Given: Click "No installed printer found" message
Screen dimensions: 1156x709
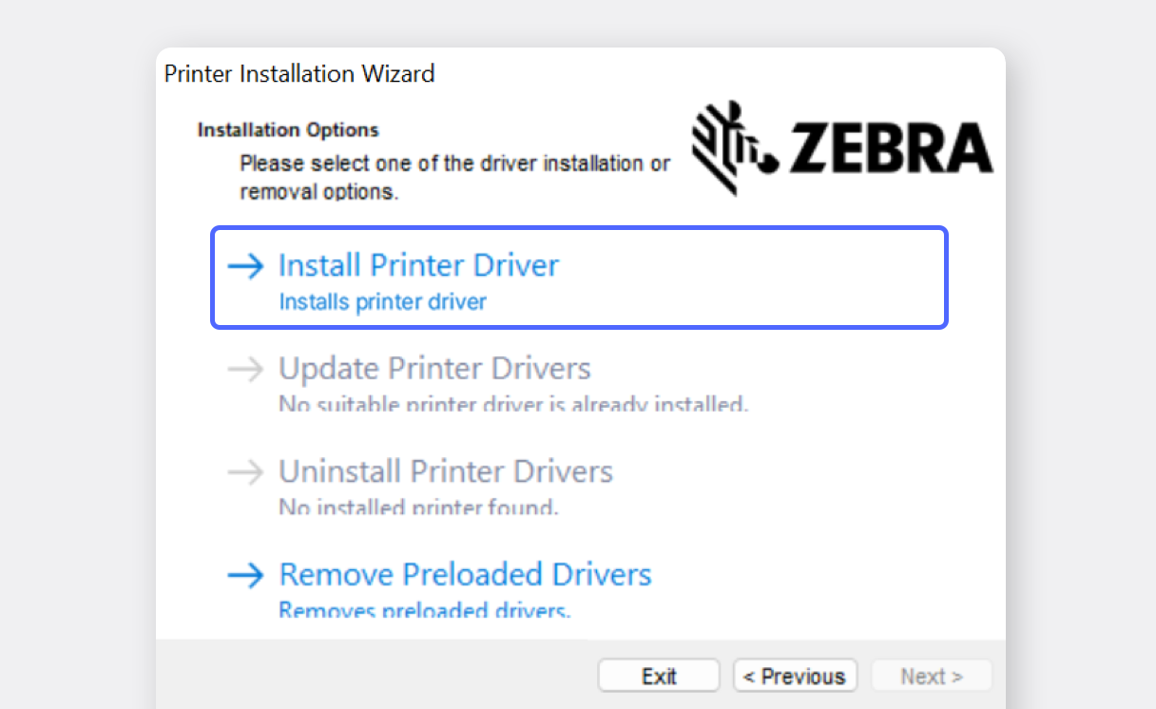Looking at the screenshot, I should [x=418, y=507].
